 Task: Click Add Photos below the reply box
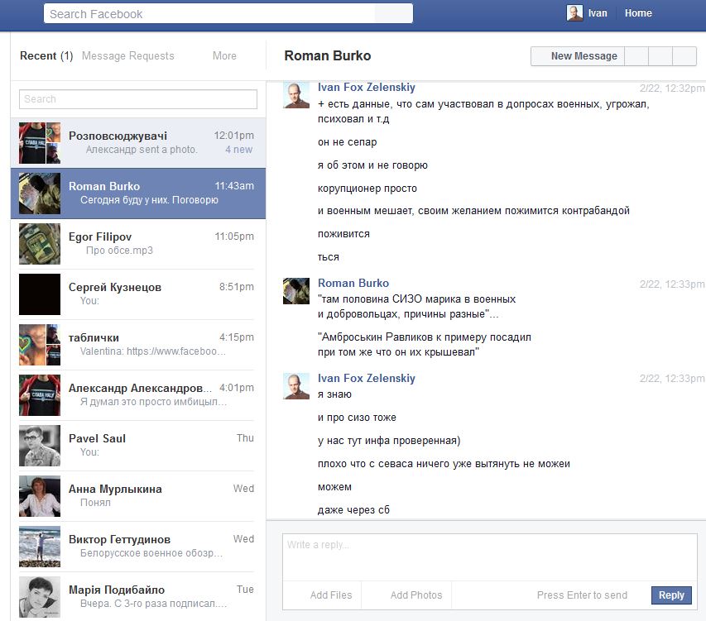415,595
